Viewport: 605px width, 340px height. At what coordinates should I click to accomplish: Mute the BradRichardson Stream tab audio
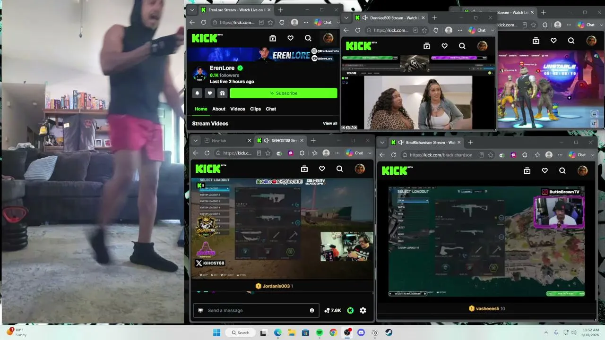click(x=401, y=142)
